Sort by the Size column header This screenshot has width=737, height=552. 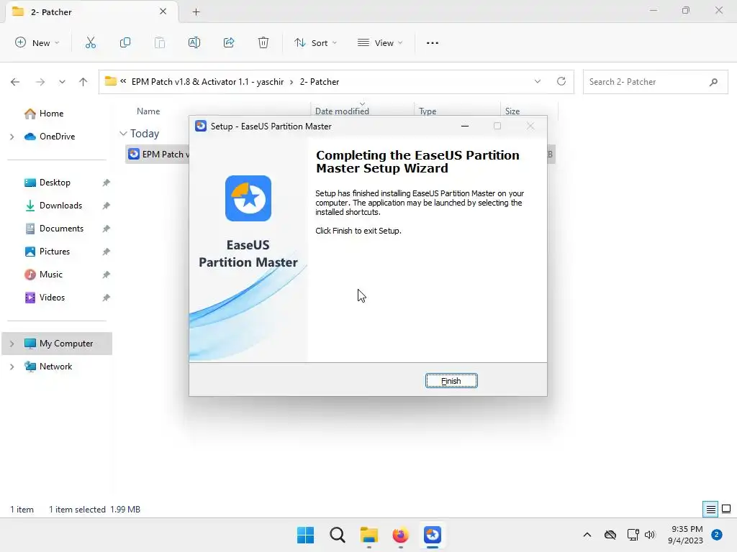512,111
